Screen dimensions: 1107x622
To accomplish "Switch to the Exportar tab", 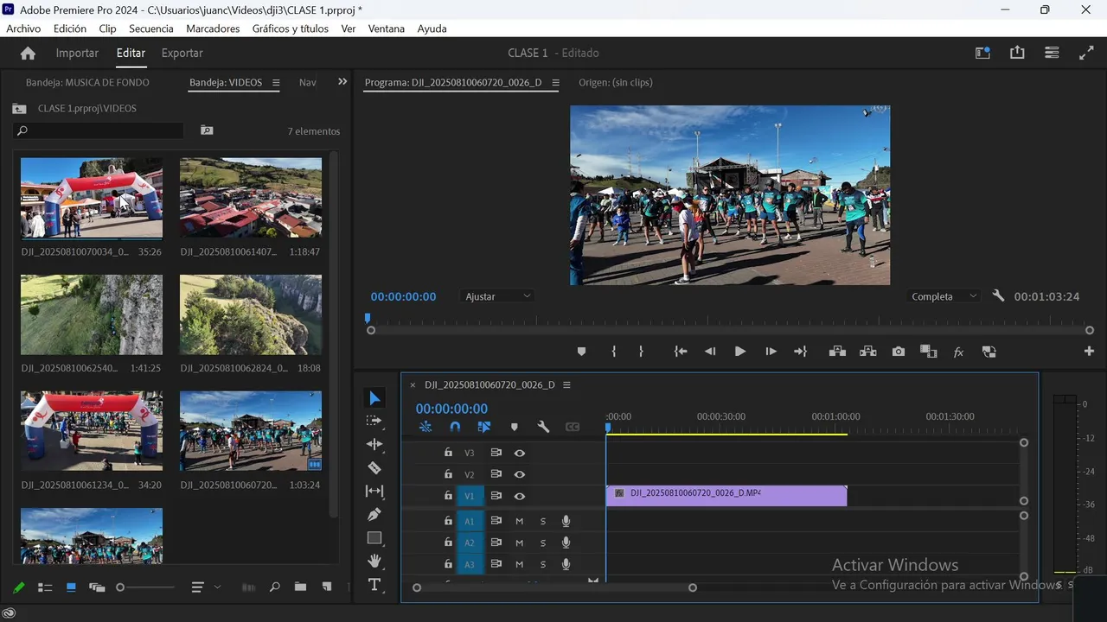I will point(182,53).
